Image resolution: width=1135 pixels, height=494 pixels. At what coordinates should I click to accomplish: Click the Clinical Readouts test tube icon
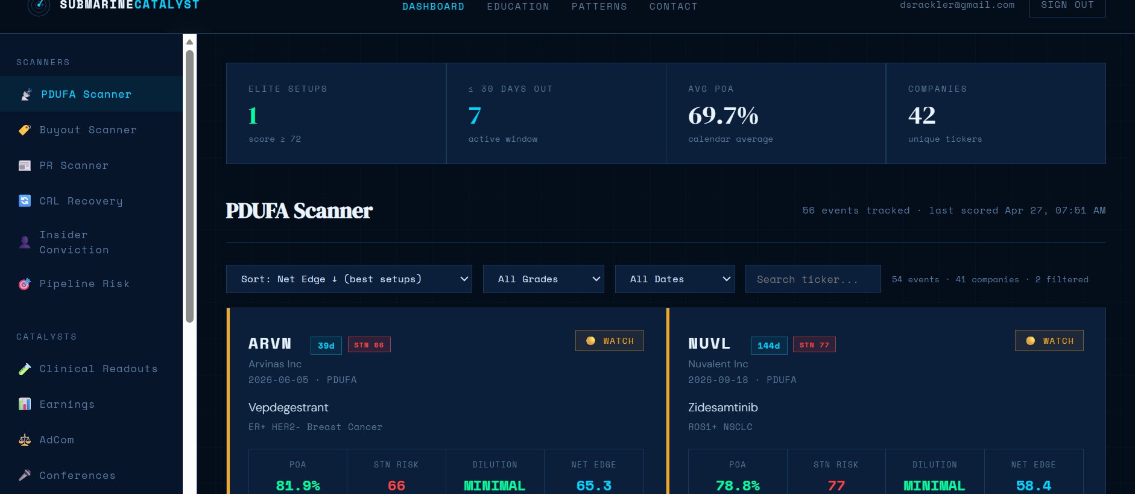pyautogui.click(x=25, y=369)
